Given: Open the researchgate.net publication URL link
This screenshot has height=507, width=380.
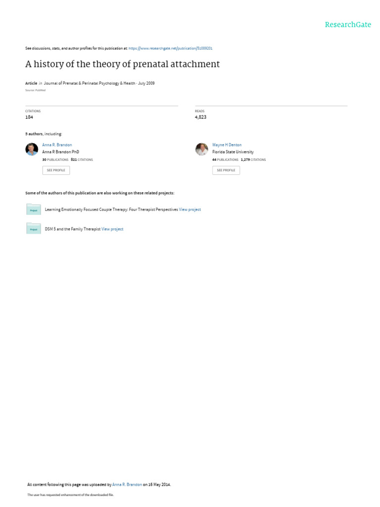Looking at the screenshot, I should click(170, 49).
